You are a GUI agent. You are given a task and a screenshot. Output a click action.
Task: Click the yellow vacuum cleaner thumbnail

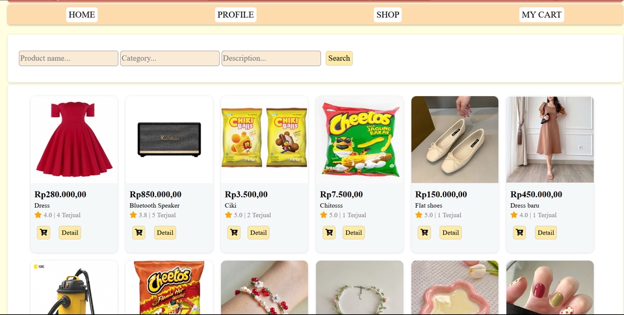(x=74, y=288)
